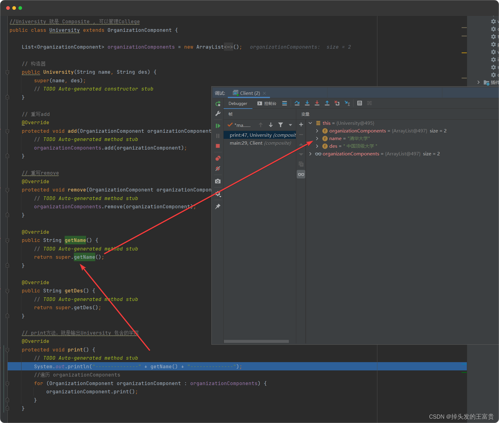Click the Step Out icon
Image resolution: width=499 pixels, height=423 pixels.
(x=327, y=103)
